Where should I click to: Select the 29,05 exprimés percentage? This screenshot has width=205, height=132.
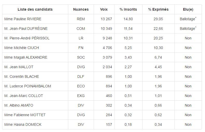158,19
